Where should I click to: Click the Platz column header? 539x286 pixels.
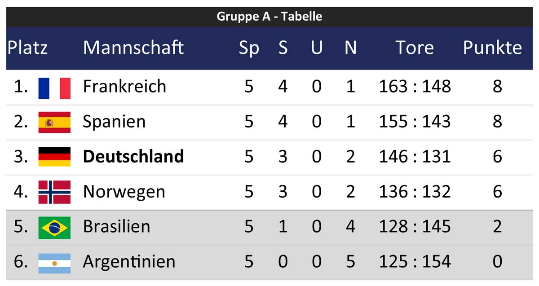[27, 48]
